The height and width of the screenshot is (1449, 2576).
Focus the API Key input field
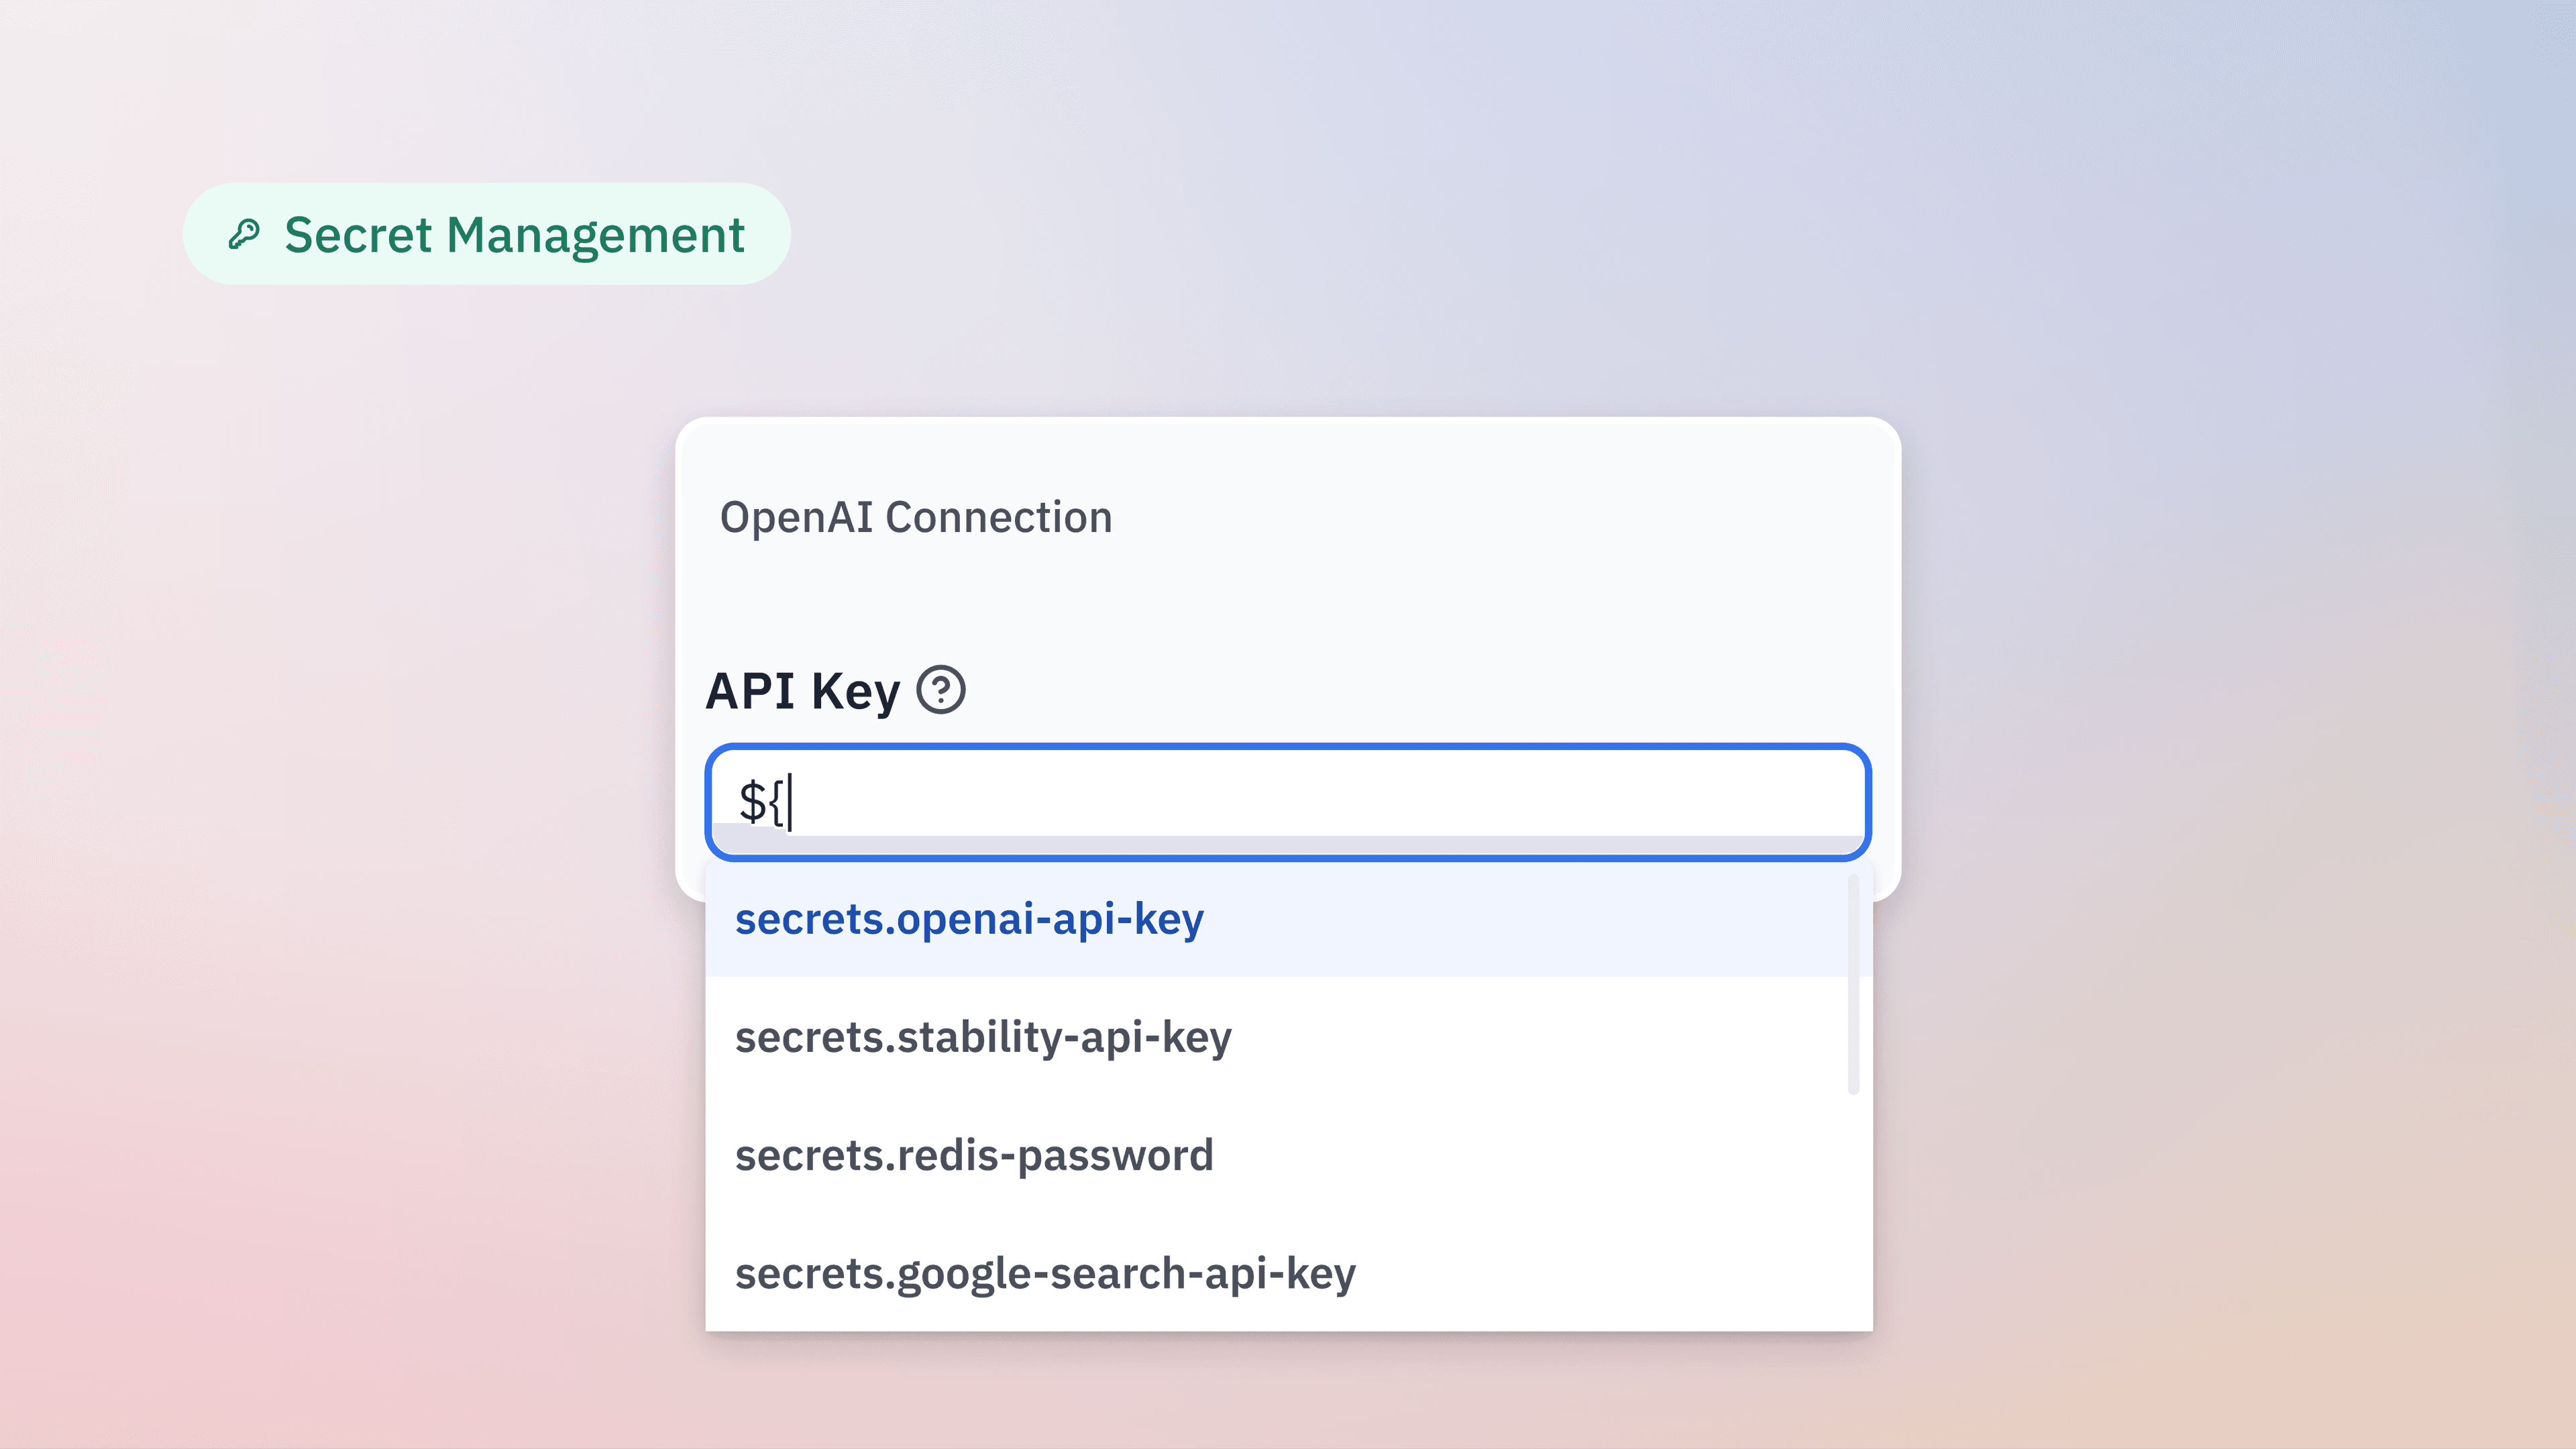[x=1288, y=801]
